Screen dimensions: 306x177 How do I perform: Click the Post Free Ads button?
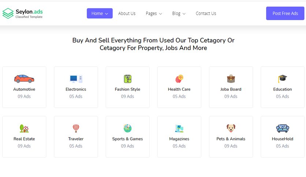point(285,13)
